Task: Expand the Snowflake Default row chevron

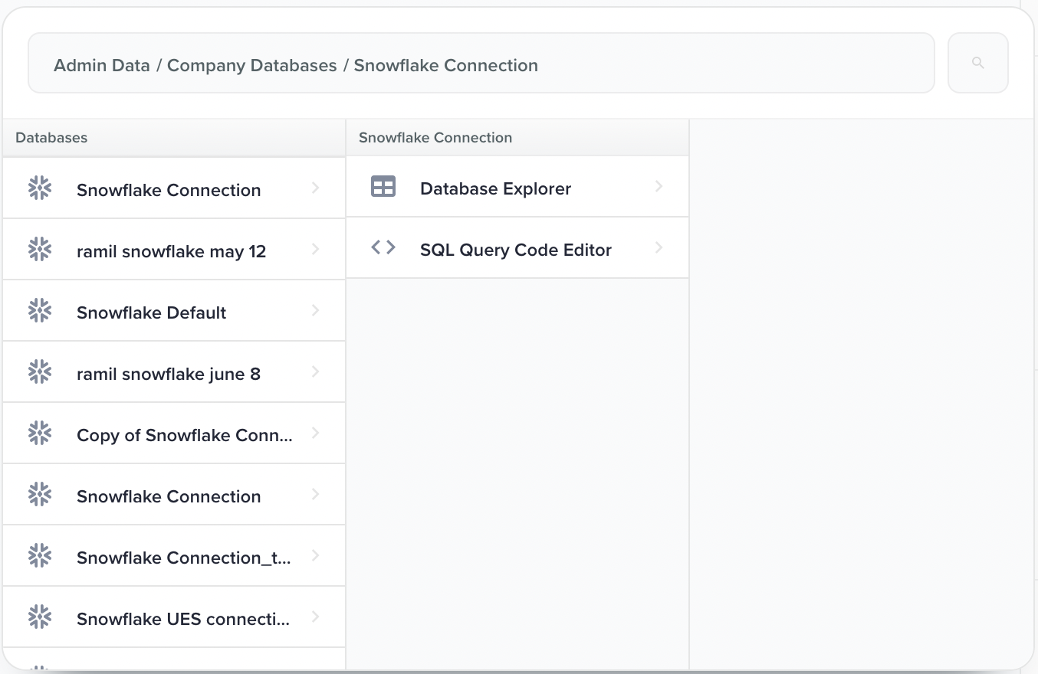Action: [315, 311]
